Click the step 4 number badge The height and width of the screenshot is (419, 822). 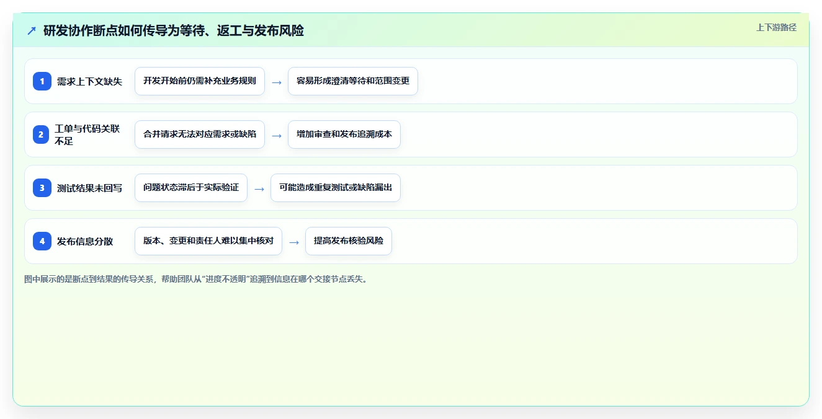(42, 241)
